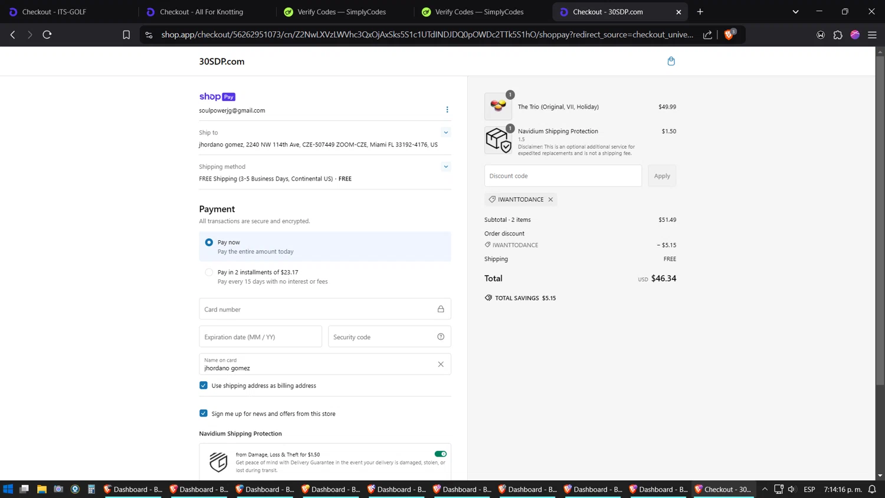Image resolution: width=885 pixels, height=498 pixels.
Task: Click the soulpowerjg@gmail.com email text
Action: pyautogui.click(x=232, y=110)
